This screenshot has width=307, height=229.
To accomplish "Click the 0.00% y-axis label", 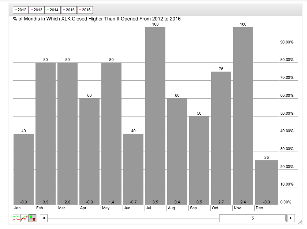I will coord(286,202).
